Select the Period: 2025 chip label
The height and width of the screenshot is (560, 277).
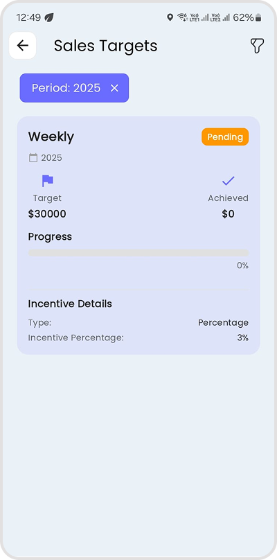click(66, 88)
